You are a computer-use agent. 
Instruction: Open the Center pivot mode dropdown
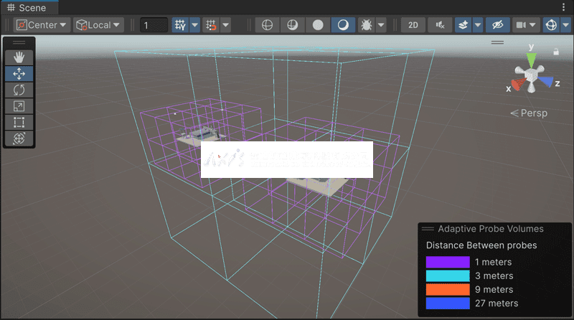point(42,24)
